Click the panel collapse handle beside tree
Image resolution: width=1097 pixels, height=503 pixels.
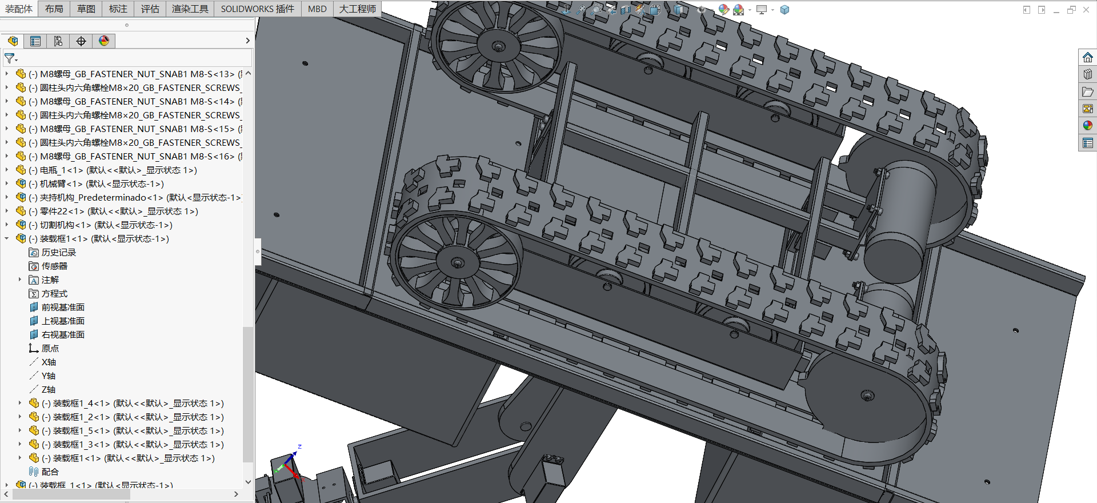point(258,251)
